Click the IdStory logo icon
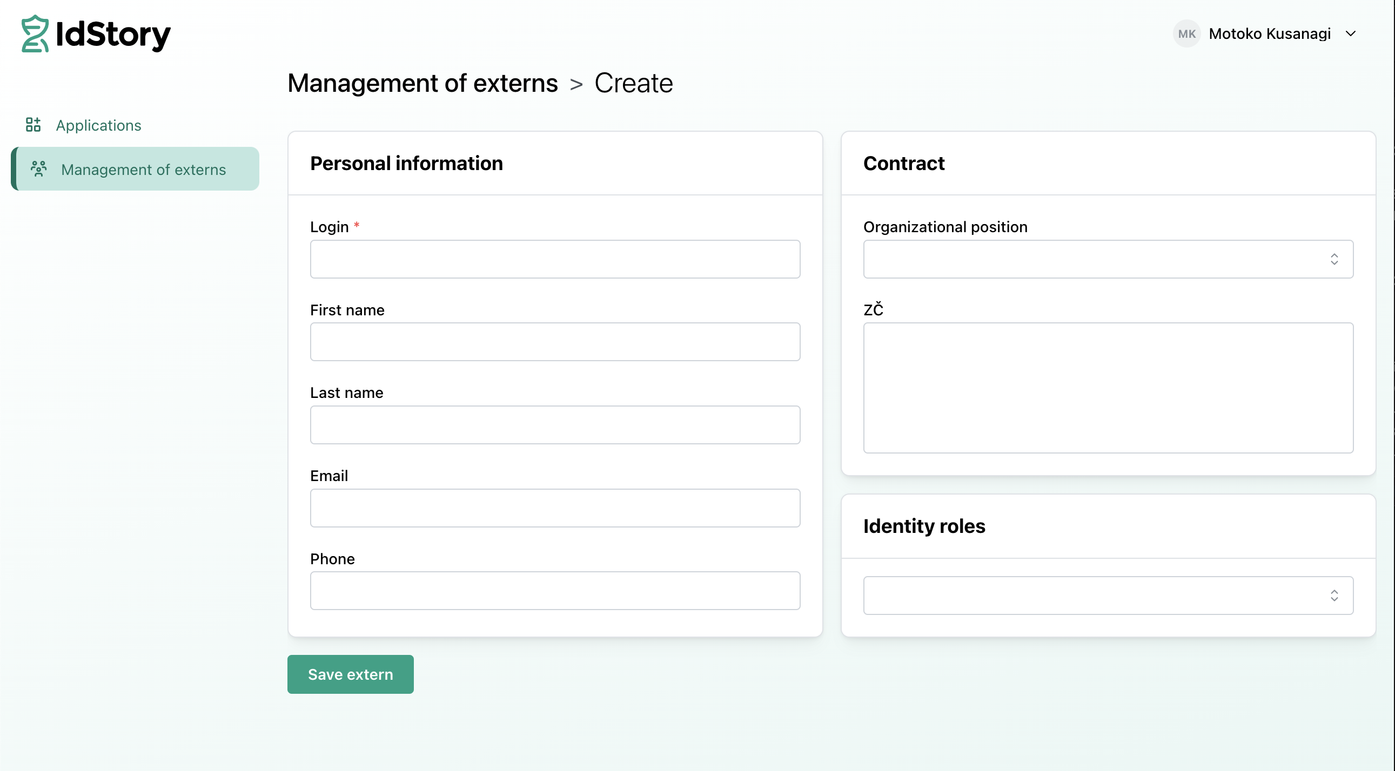 click(x=35, y=33)
